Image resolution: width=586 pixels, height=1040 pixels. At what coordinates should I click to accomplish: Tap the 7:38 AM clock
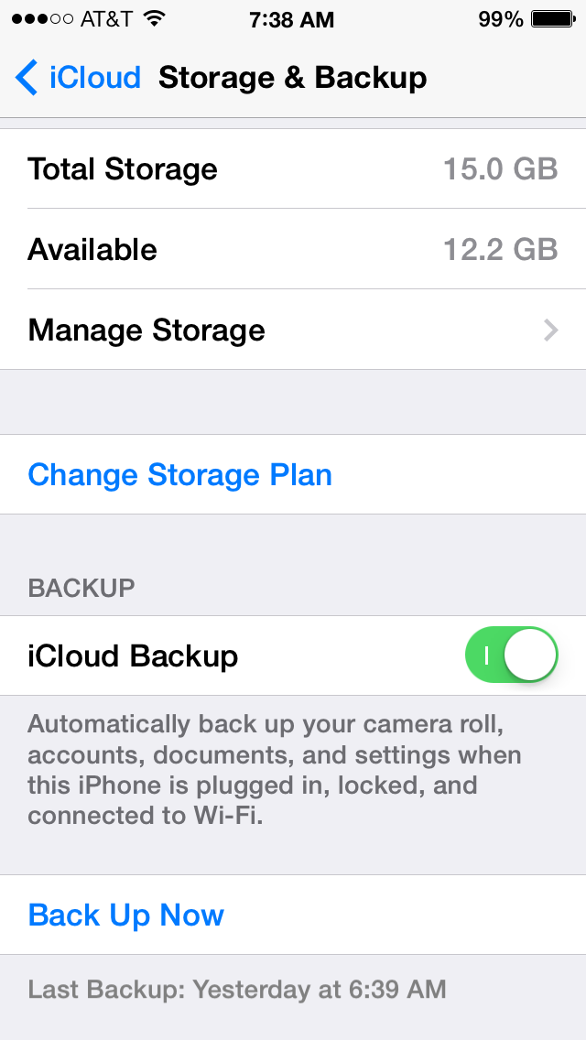coord(292,20)
